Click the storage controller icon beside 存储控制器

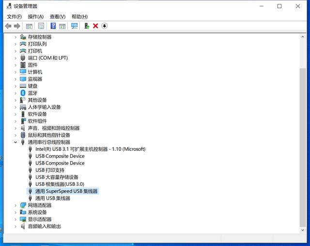(x=23, y=37)
